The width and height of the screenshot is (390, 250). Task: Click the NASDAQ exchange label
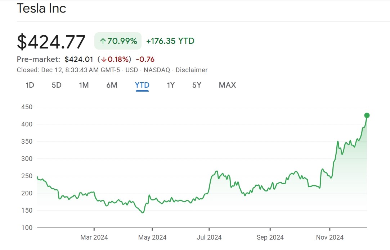[x=157, y=70]
